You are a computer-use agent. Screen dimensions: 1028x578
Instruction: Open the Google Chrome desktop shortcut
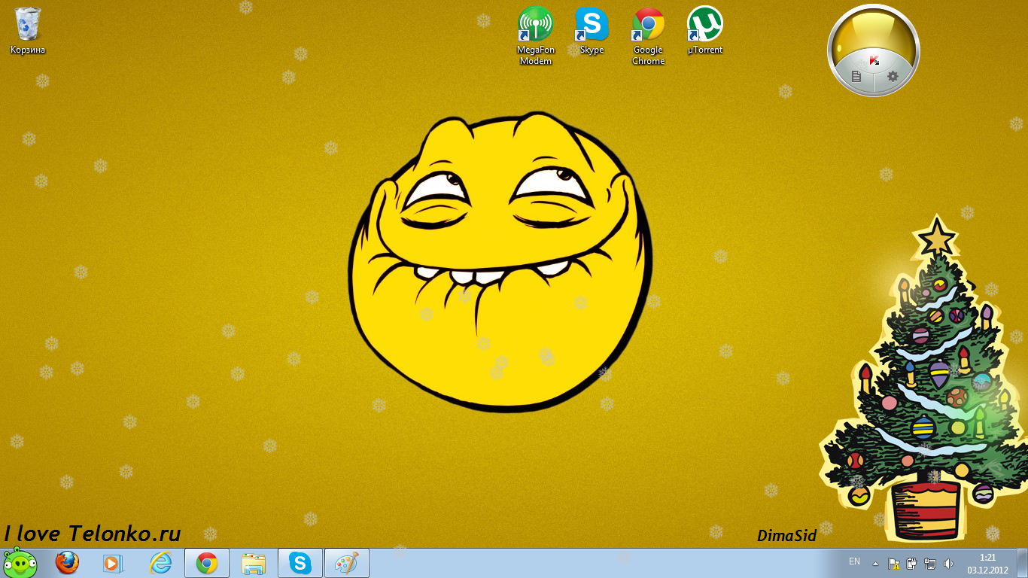(x=648, y=35)
